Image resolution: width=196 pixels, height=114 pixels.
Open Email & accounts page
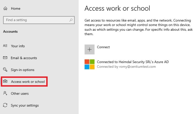(24, 58)
